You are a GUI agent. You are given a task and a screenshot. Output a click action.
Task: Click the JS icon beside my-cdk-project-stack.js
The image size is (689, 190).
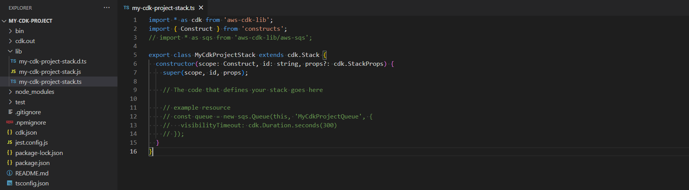[x=13, y=72]
